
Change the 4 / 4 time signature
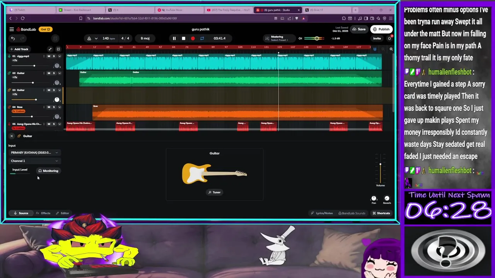125,38
